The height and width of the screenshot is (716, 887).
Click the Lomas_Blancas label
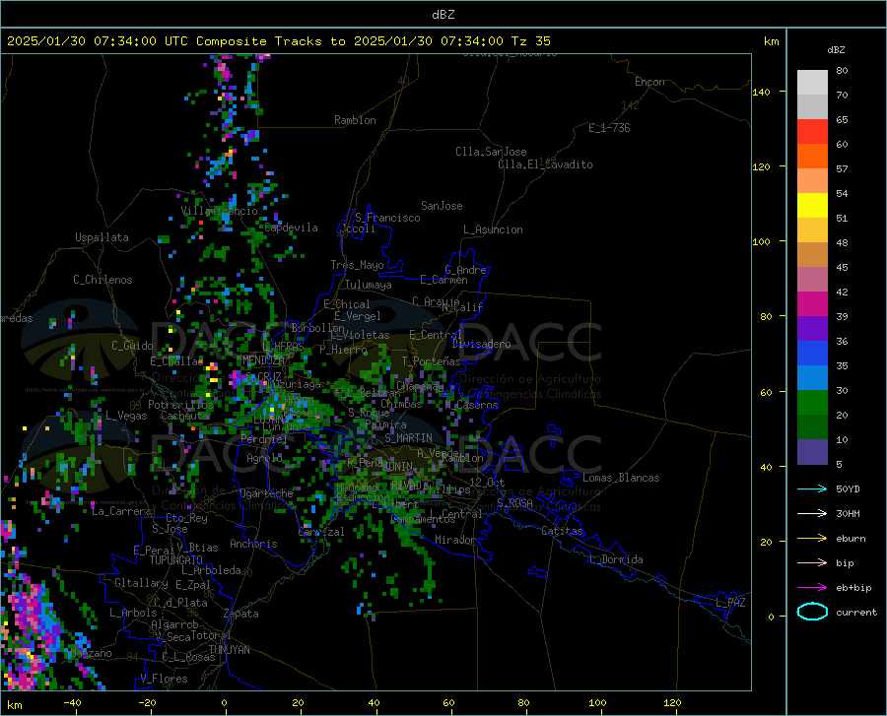(621, 478)
